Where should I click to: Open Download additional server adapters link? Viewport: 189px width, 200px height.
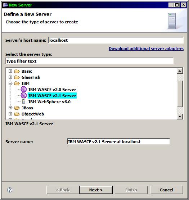click(x=146, y=49)
